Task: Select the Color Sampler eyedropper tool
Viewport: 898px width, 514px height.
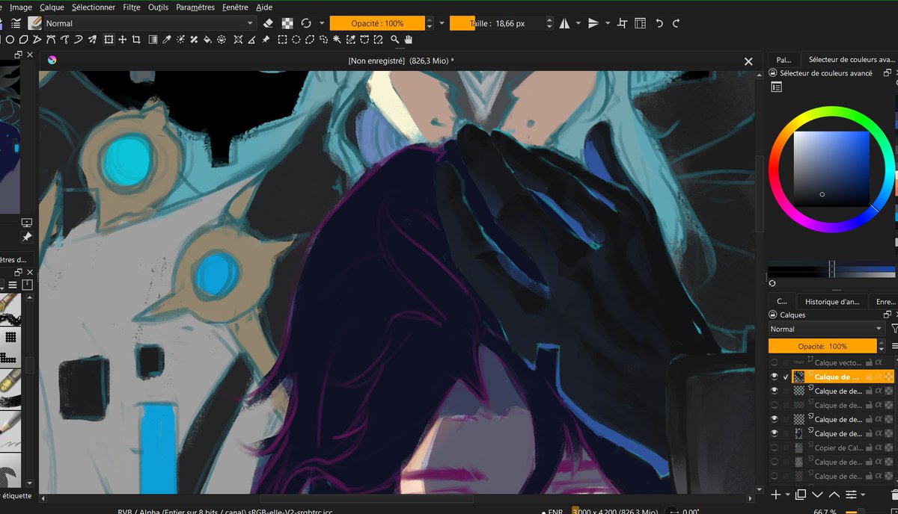Action: click(x=167, y=40)
